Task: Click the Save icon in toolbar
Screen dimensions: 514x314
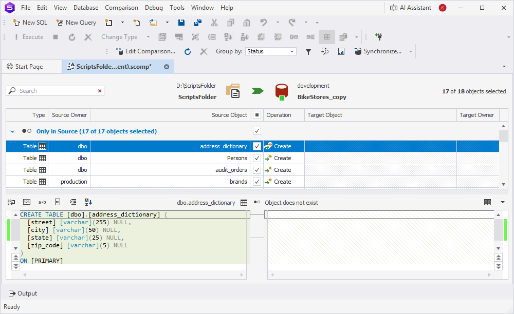Action: (x=181, y=23)
